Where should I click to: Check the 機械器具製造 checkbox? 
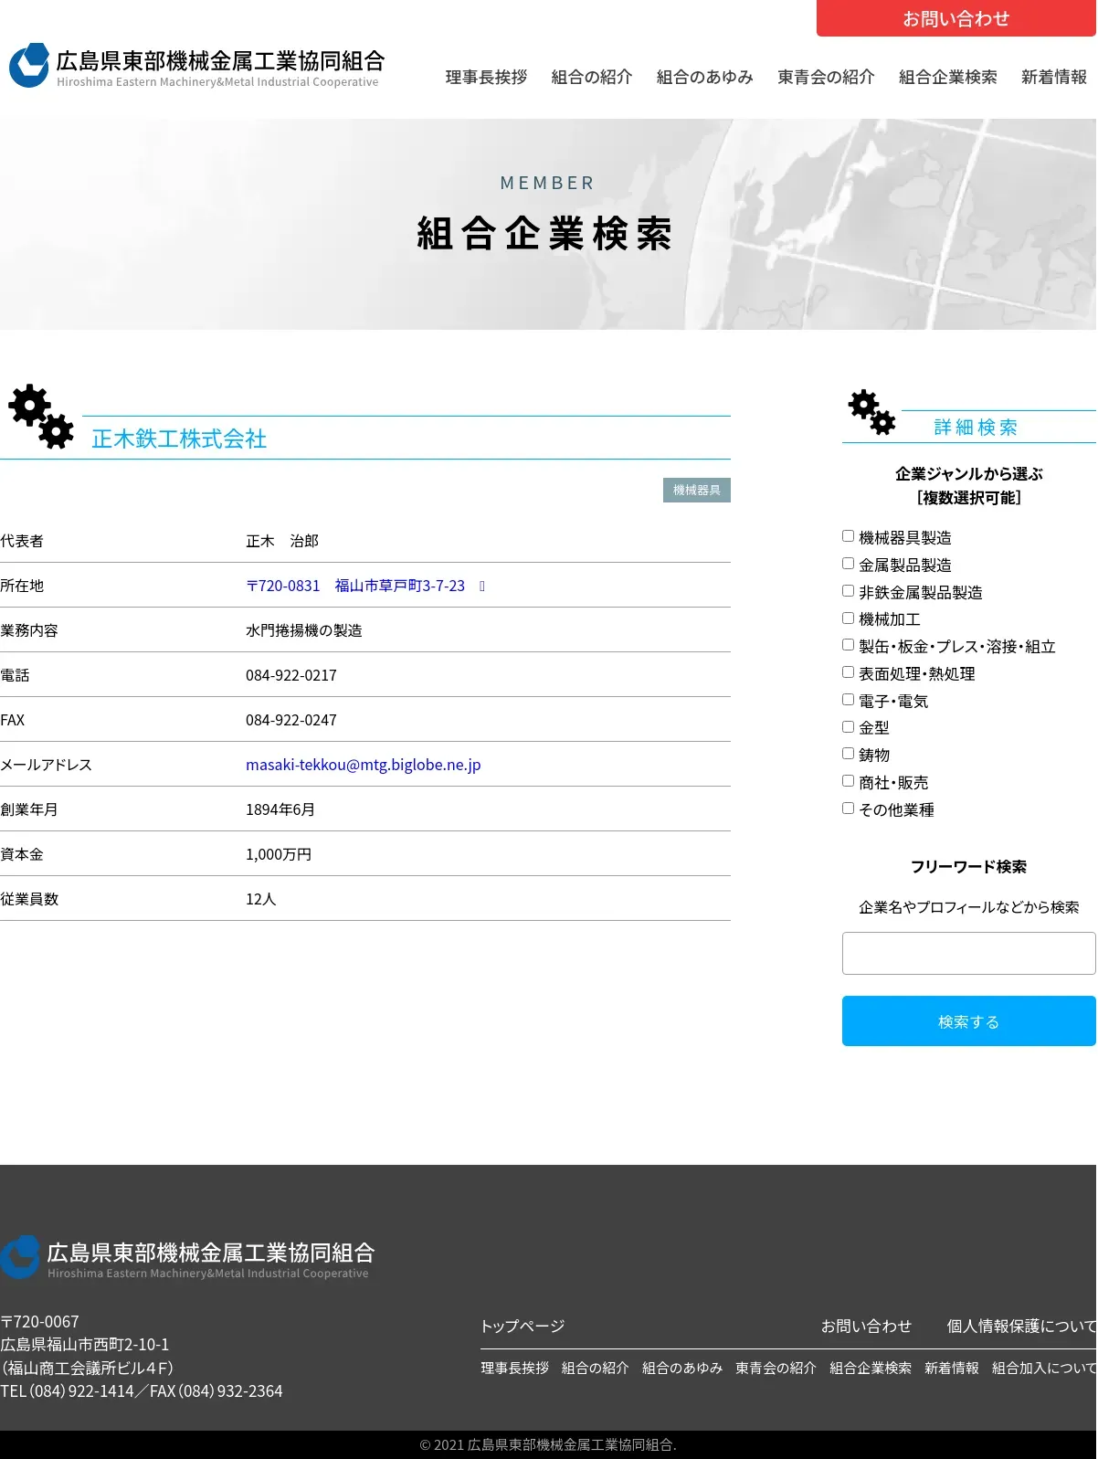(848, 536)
